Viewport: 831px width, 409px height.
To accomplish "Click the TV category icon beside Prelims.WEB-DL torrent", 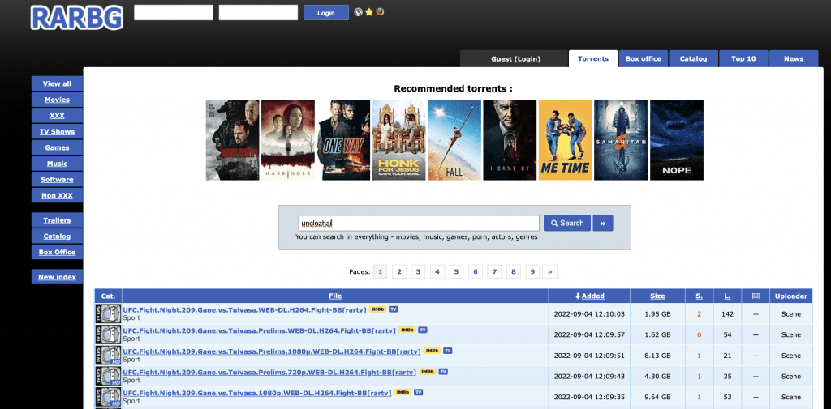I will tap(108, 334).
